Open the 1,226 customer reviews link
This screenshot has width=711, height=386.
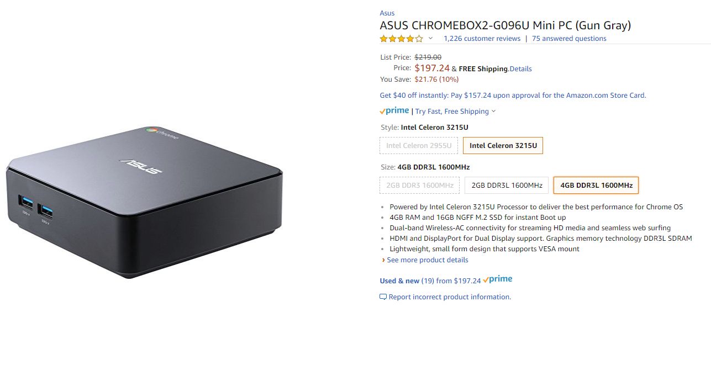[x=482, y=39]
